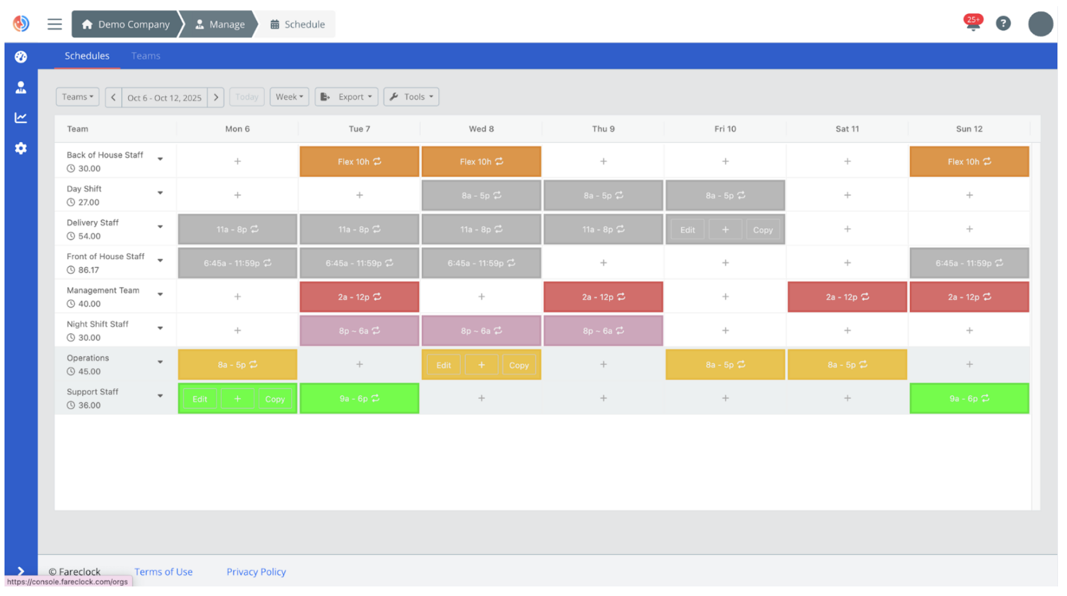Image resolution: width=1067 pixels, height=596 pixels.
Task: Click the Fareclock logo icon top left
Action: [21, 22]
